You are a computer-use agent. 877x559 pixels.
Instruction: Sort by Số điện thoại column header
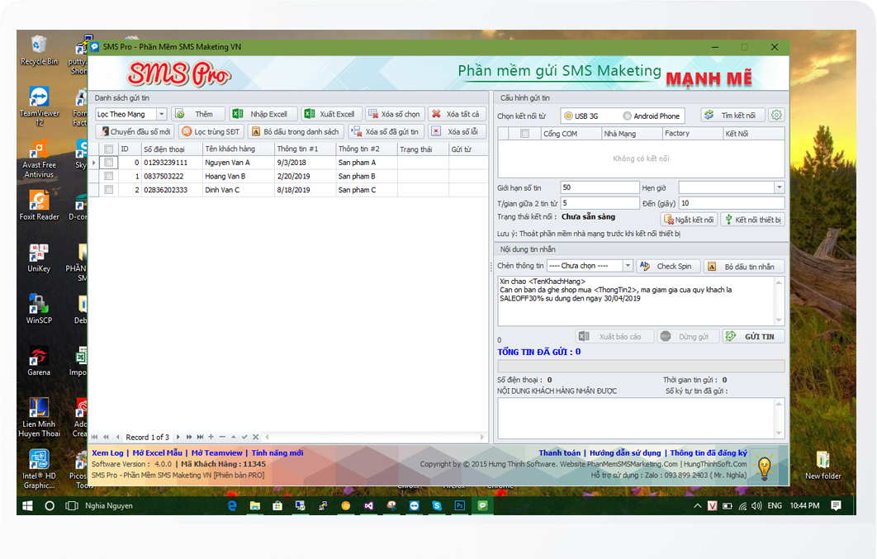pyautogui.click(x=171, y=149)
